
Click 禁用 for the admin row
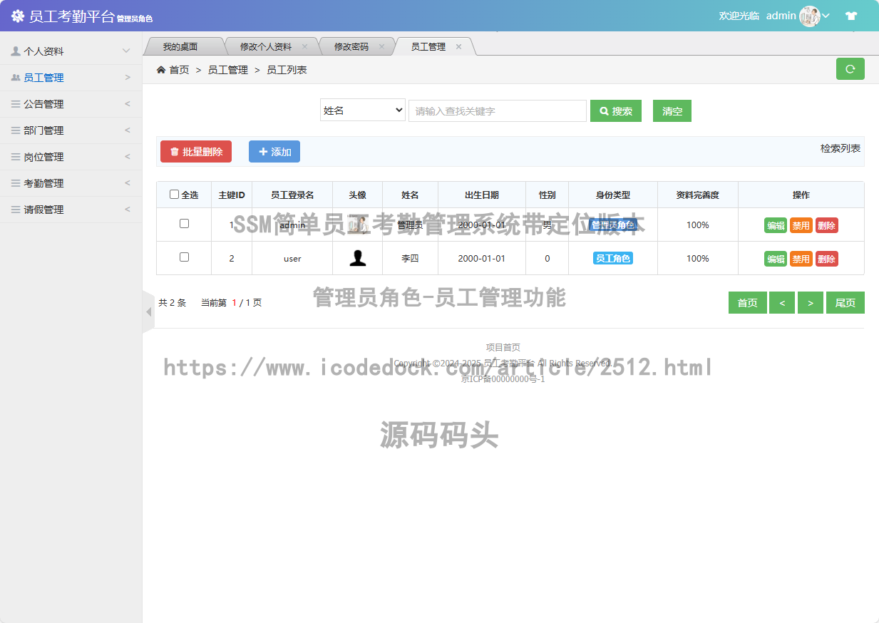801,225
